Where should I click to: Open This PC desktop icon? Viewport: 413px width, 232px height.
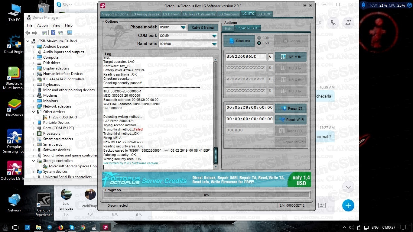coord(14,13)
